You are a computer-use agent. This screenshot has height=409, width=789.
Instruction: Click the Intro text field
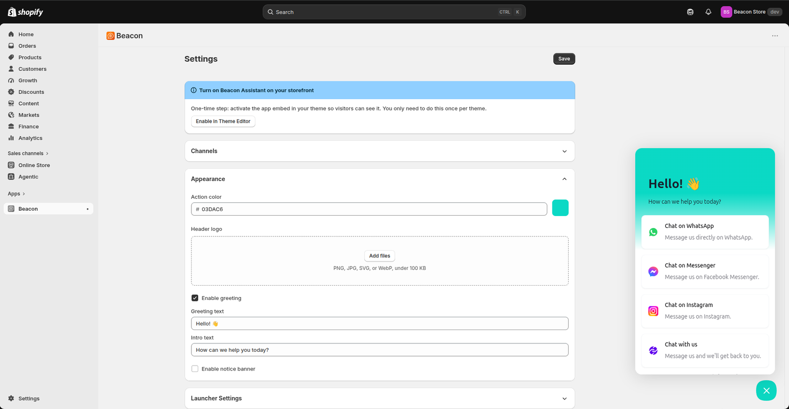point(380,350)
